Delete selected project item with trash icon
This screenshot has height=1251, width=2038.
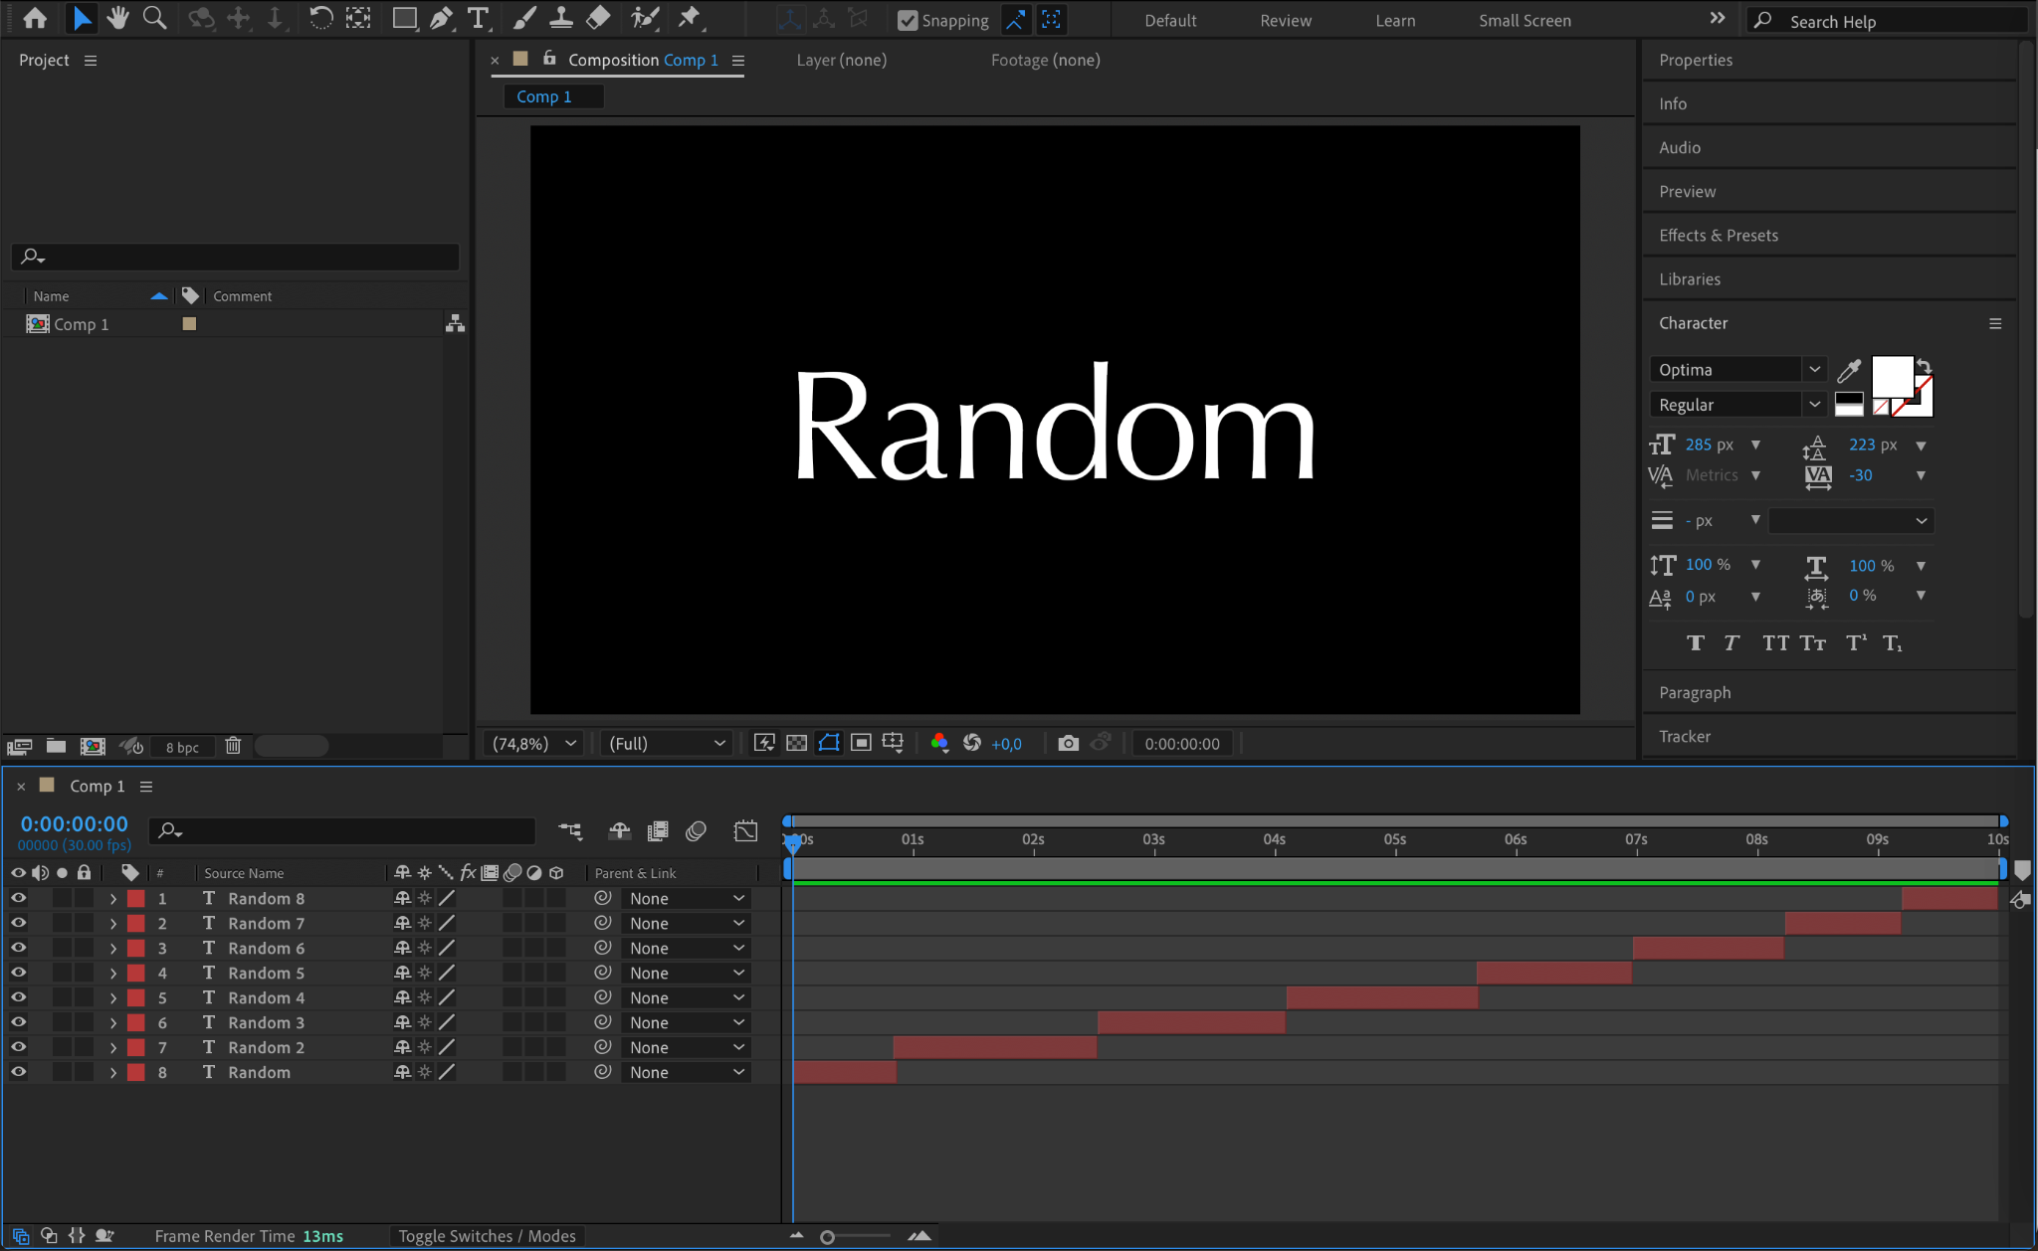coord(233,746)
